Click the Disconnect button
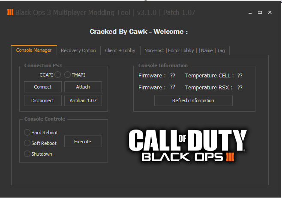282x198 pixels. (43, 100)
